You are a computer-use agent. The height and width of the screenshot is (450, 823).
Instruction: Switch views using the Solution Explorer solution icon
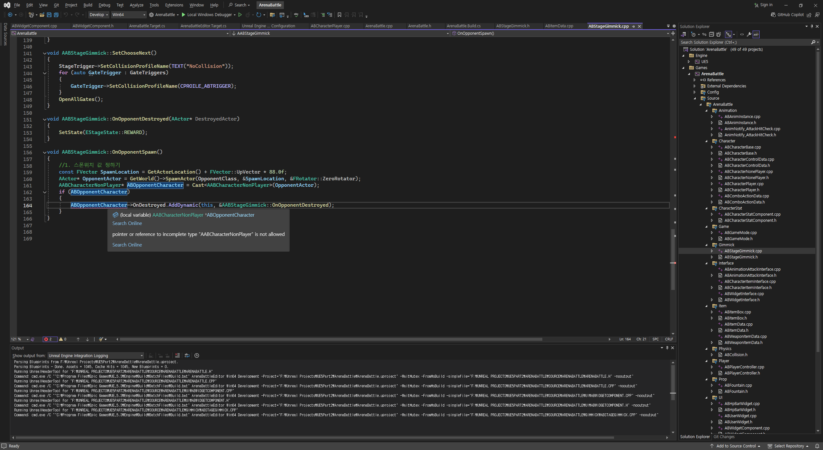(x=683, y=34)
